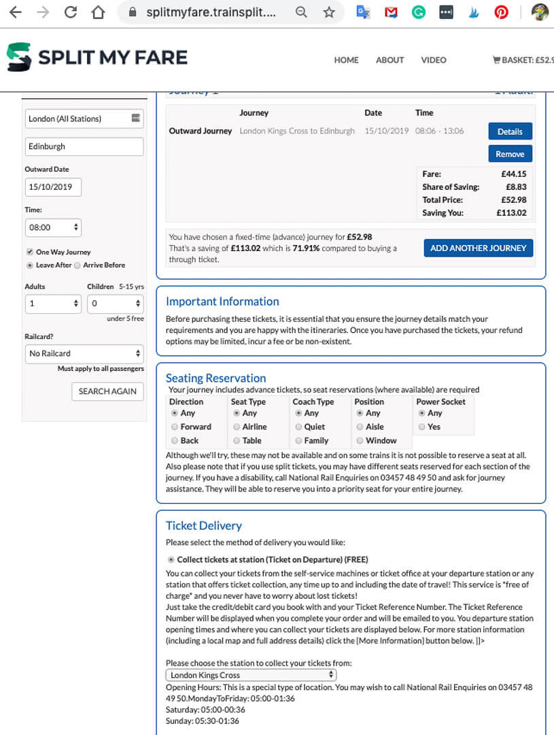The width and height of the screenshot is (554, 735).
Task: Select Aisle position radio button
Action: (x=360, y=427)
